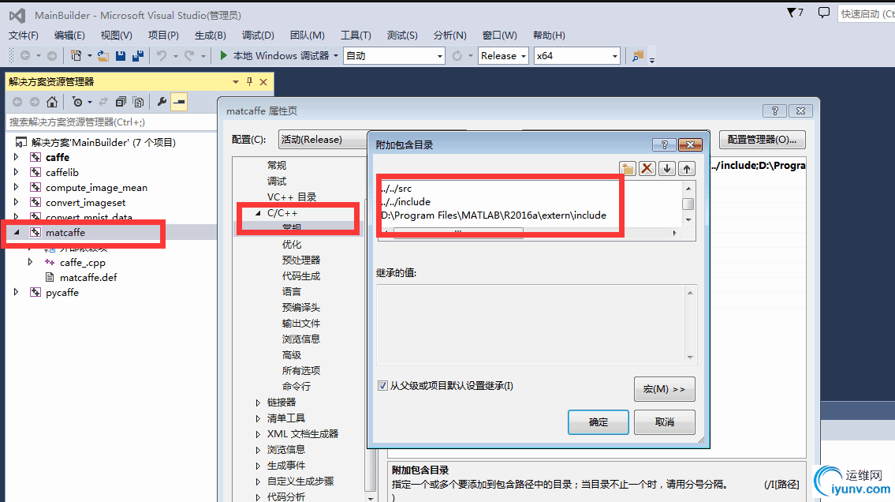The height and width of the screenshot is (502, 895).
Task: Click the 取消 button
Action: click(x=665, y=422)
